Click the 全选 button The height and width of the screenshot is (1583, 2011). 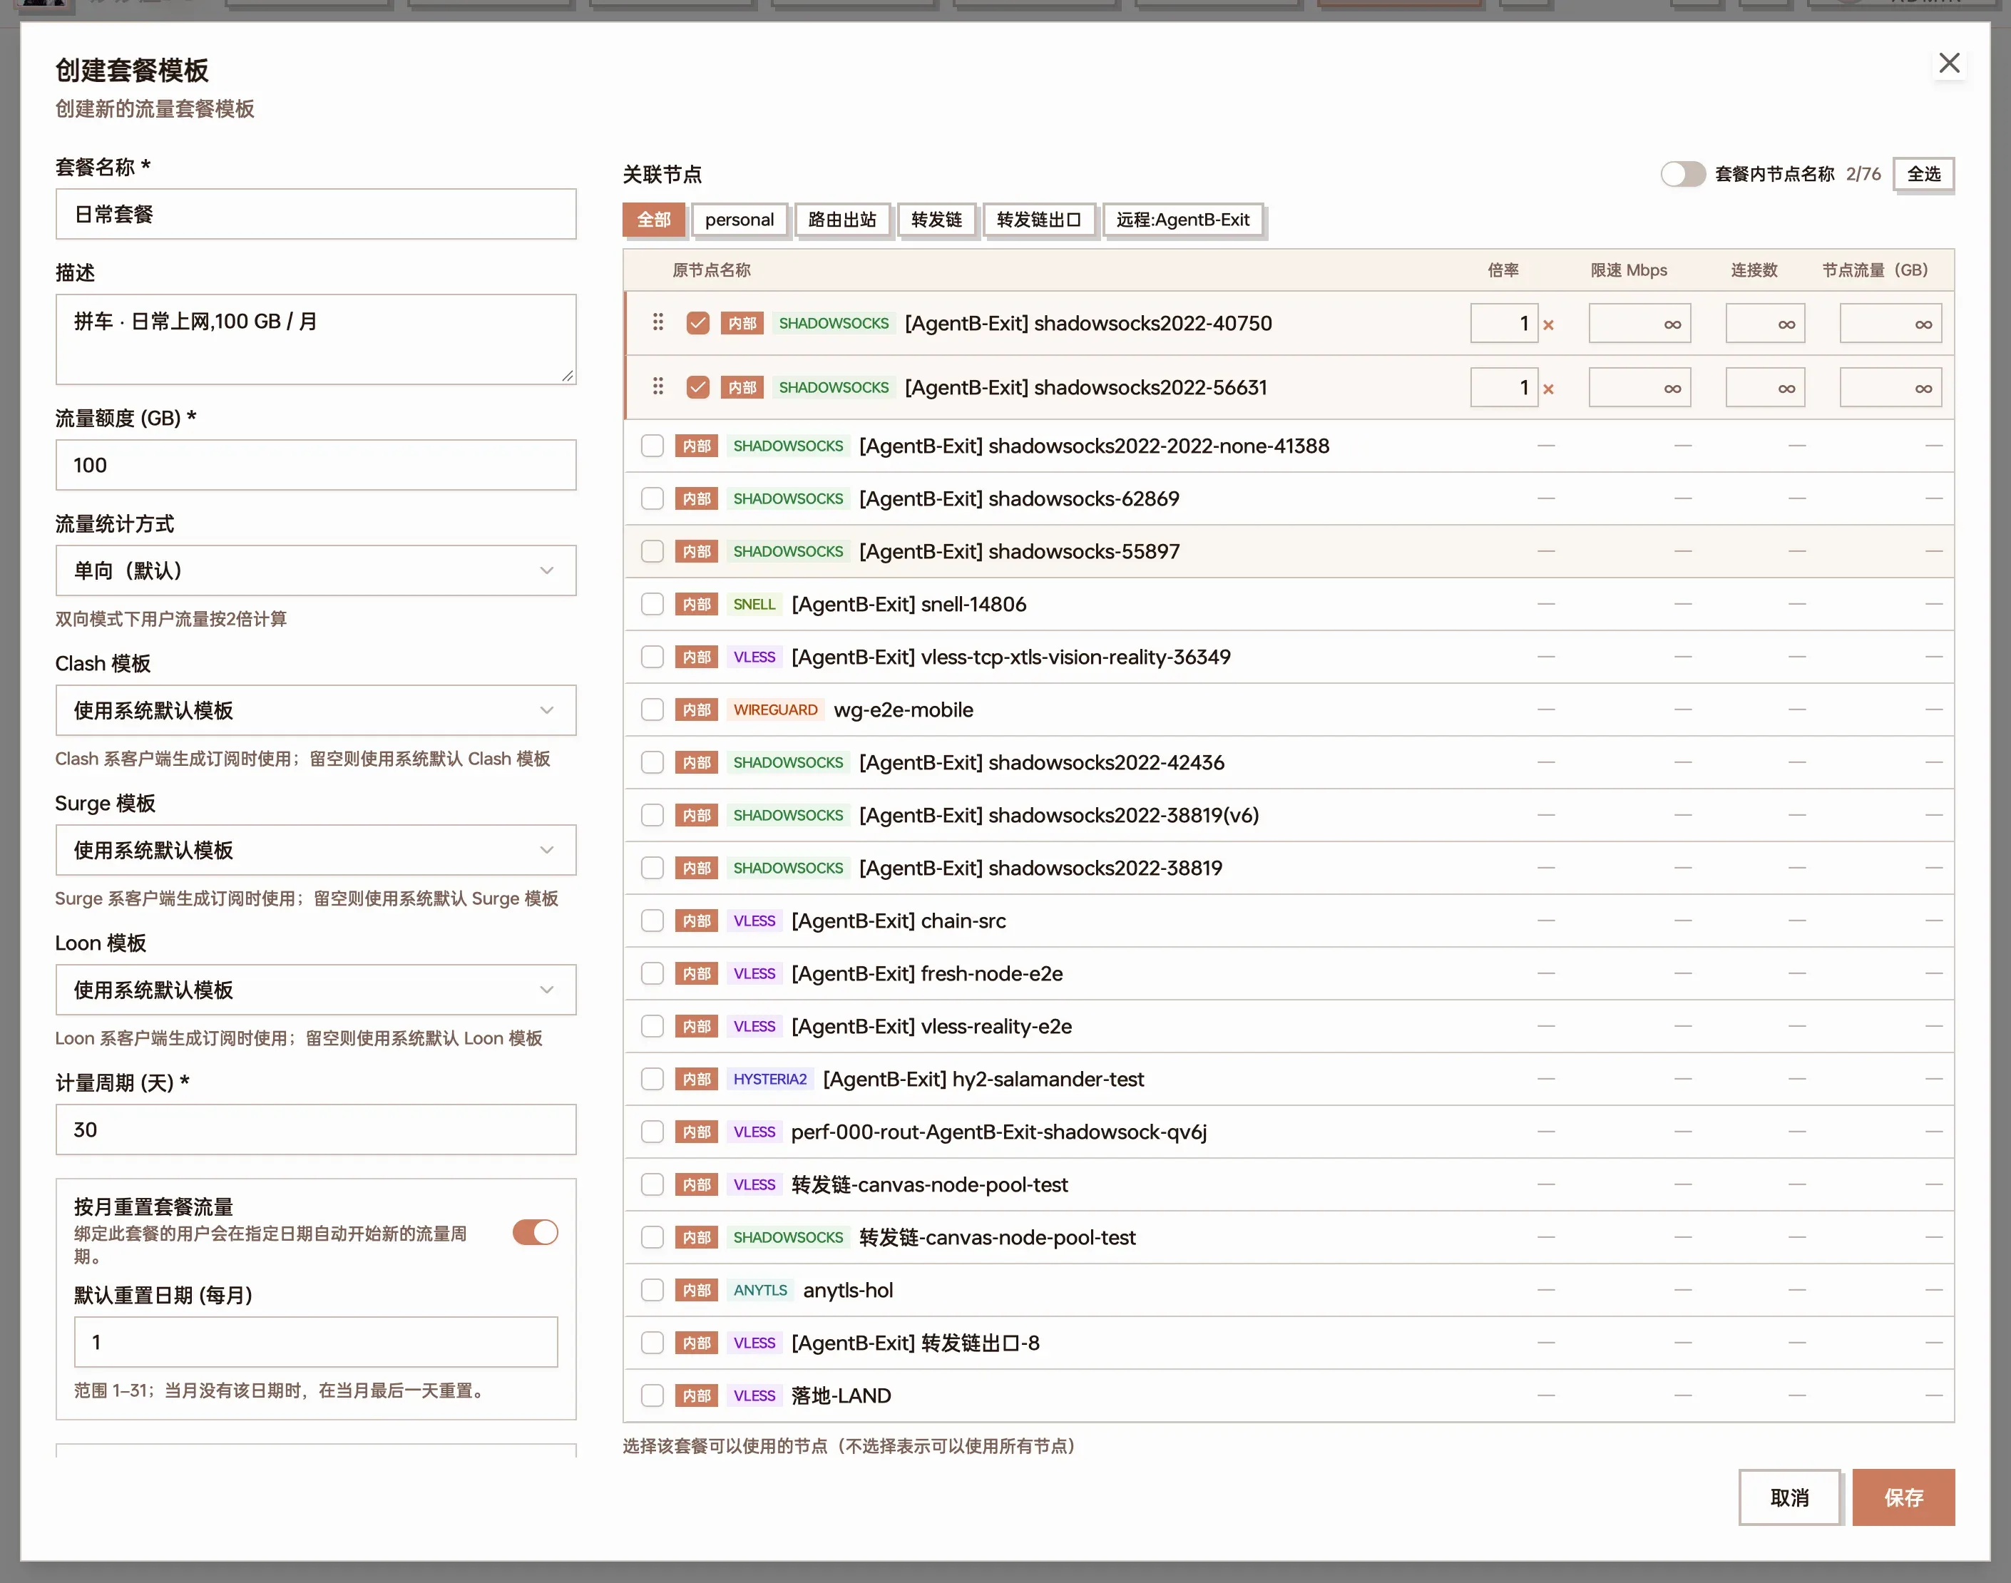[1924, 173]
